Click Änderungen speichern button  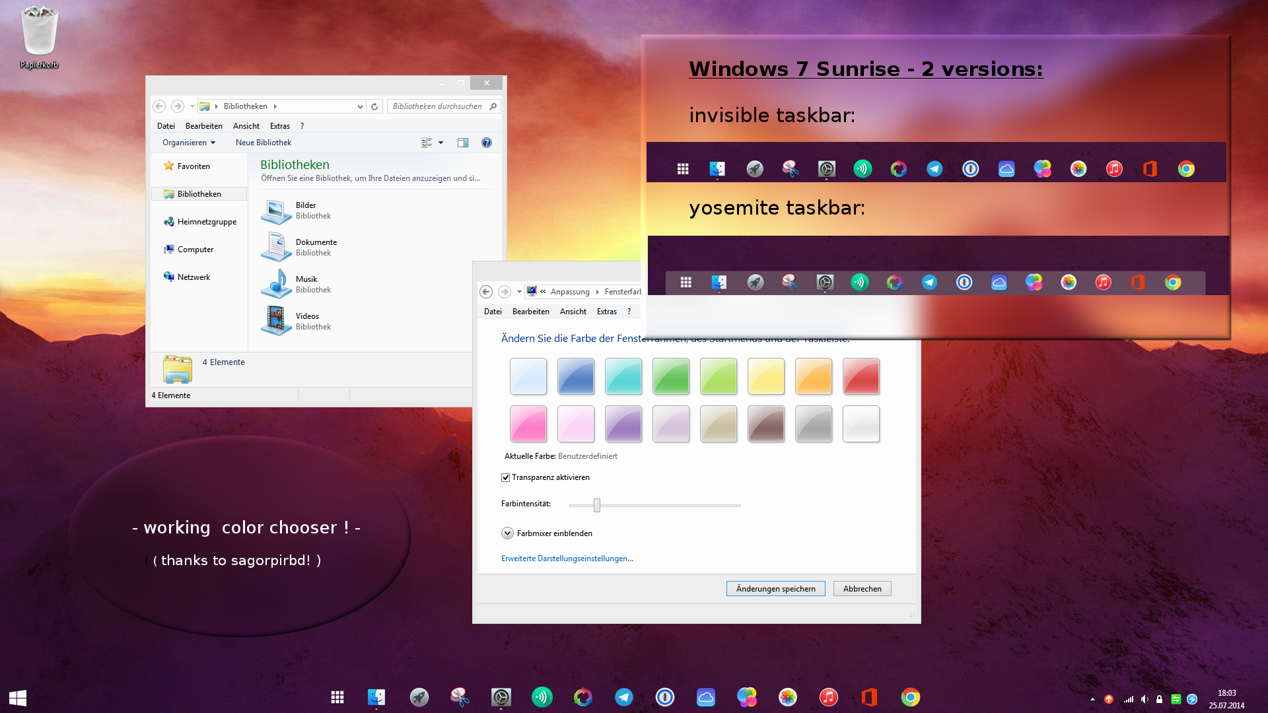(776, 589)
